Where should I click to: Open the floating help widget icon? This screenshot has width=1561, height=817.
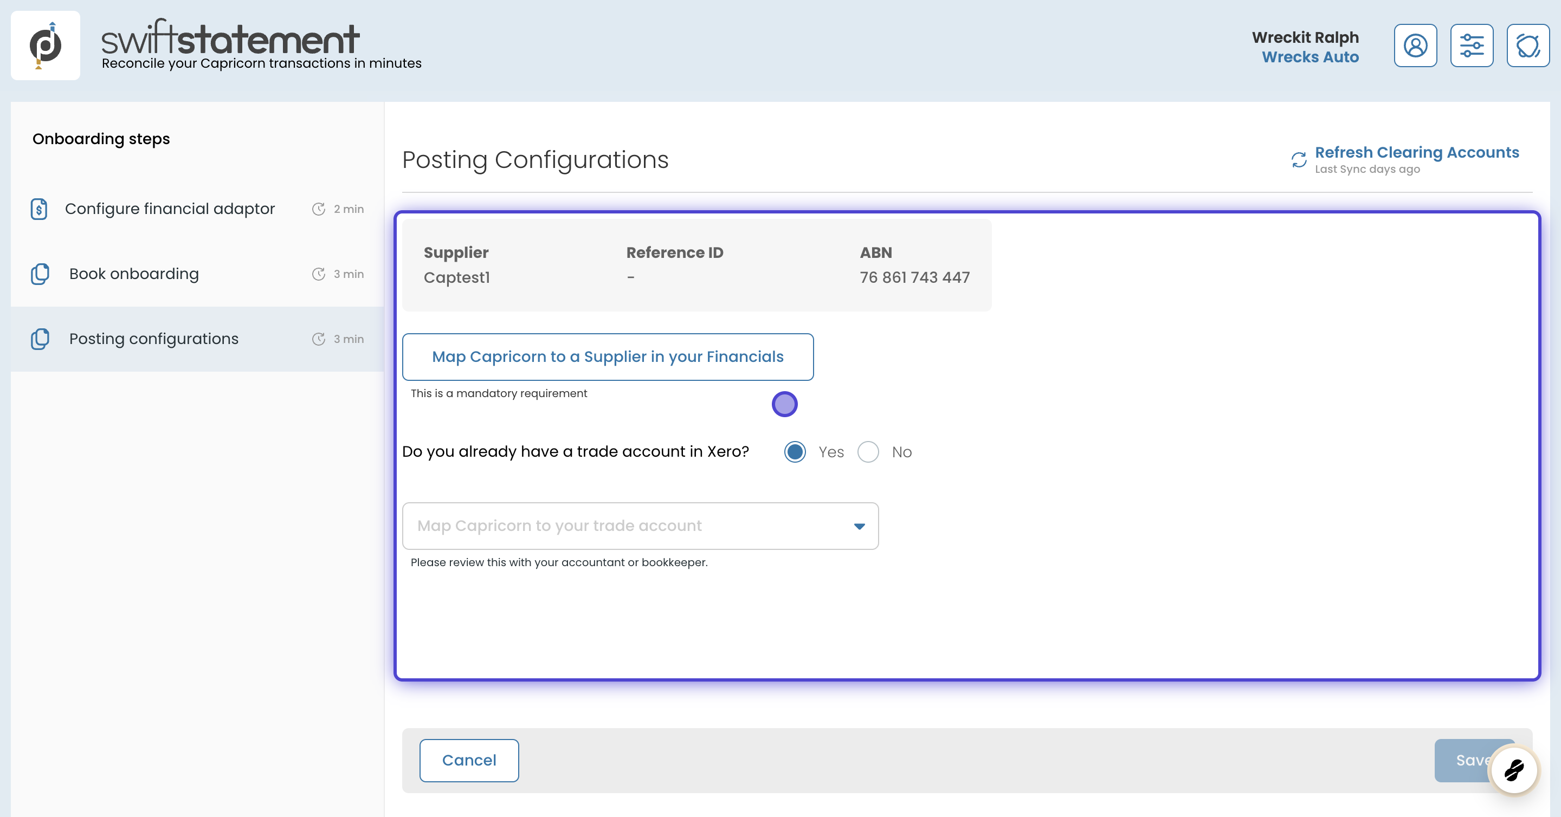(1514, 770)
